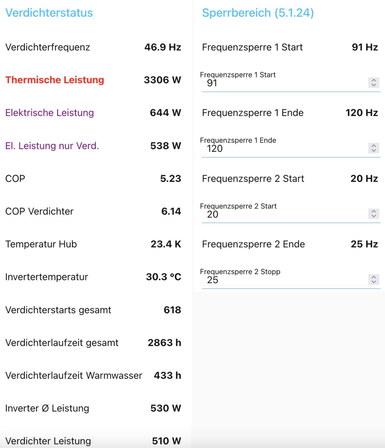Screen dimensions: 385x448
Task: Focus the Frequenzsperre 2 Stopp field showing 25
Action: 283,280
